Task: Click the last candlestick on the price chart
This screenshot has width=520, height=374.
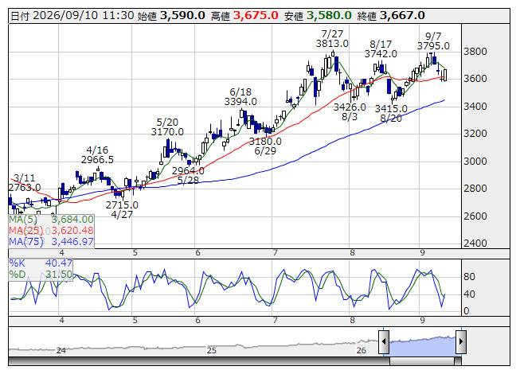Action: pos(444,75)
